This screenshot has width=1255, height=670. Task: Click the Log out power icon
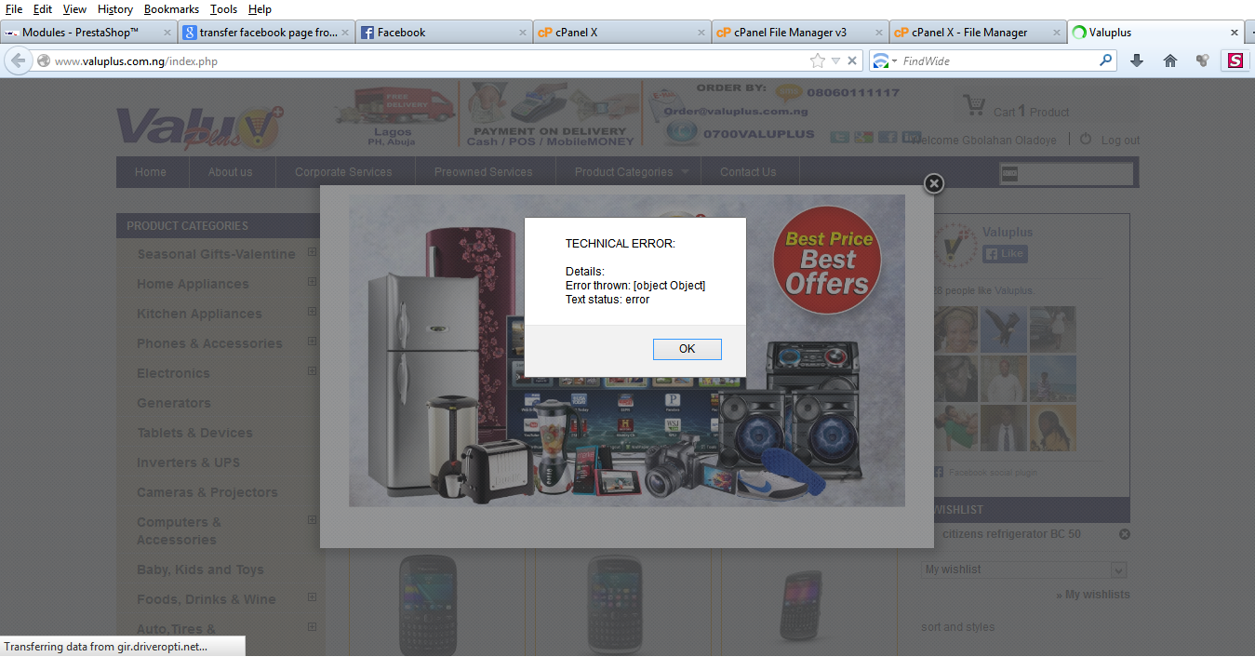point(1086,139)
